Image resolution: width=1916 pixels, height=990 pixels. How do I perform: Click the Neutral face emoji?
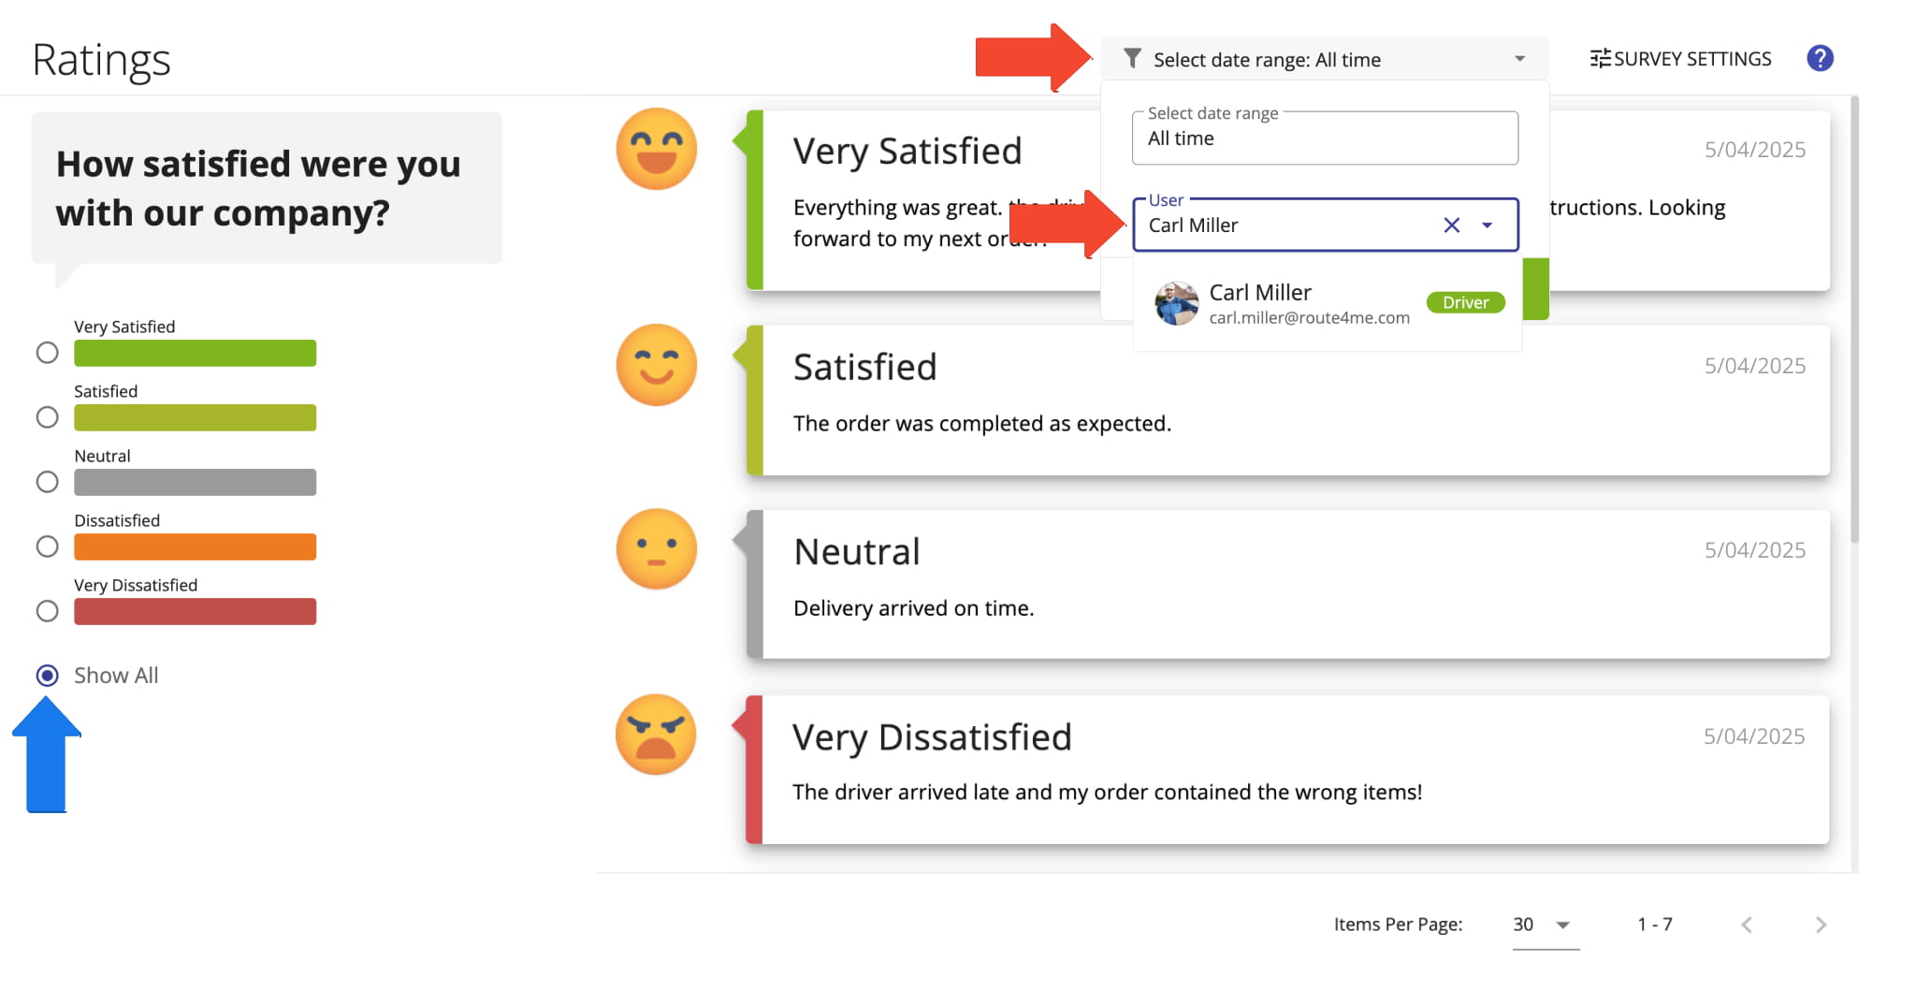tap(657, 549)
